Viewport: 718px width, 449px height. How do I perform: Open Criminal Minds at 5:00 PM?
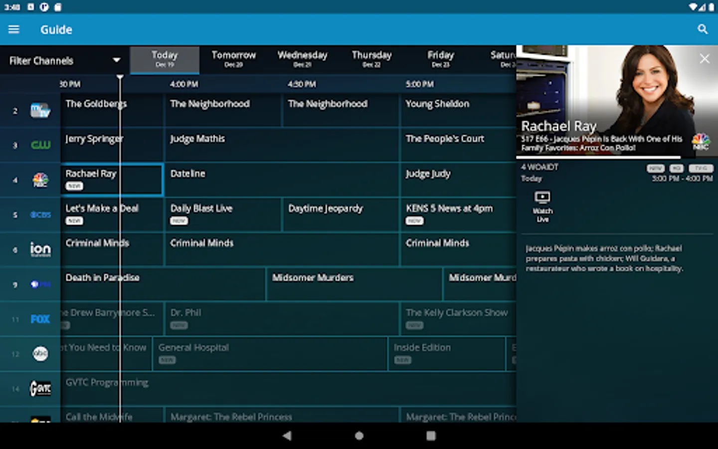pyautogui.click(x=458, y=249)
